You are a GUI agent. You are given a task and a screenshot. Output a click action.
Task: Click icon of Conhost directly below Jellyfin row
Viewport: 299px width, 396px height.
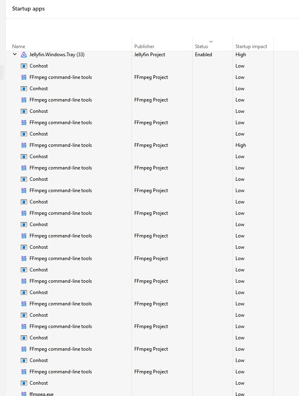click(24, 66)
